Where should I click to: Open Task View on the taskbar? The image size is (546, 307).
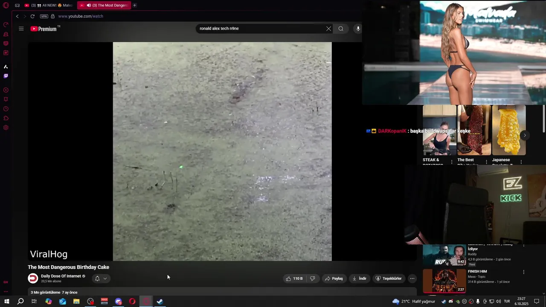pyautogui.click(x=34, y=301)
